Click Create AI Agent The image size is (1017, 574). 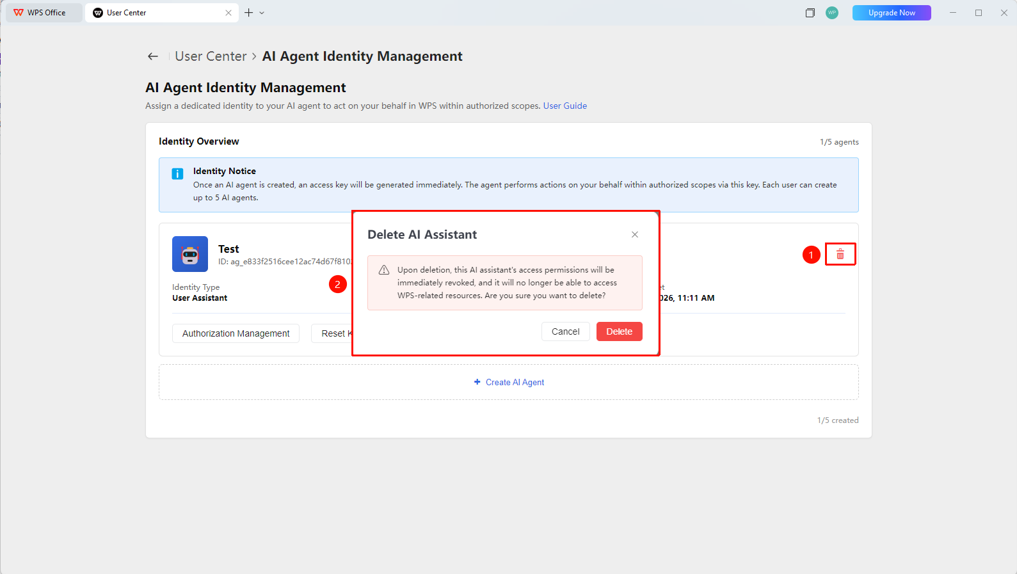[x=509, y=382]
